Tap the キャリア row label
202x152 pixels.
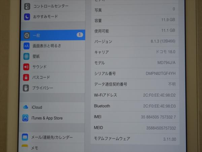[x=102, y=52]
